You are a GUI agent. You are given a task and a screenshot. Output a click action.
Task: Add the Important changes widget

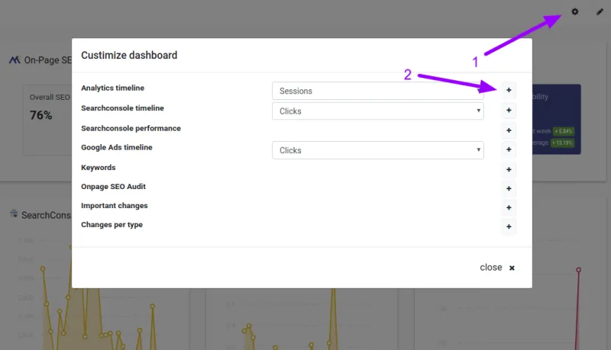[509, 207]
